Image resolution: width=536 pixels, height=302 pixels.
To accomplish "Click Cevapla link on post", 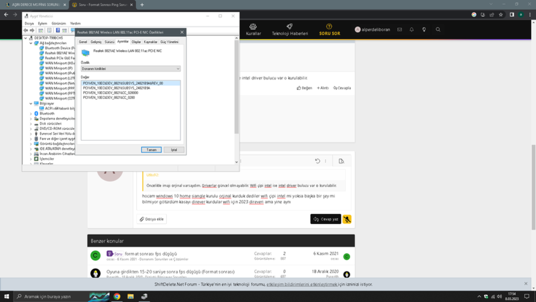I will [342, 88].
